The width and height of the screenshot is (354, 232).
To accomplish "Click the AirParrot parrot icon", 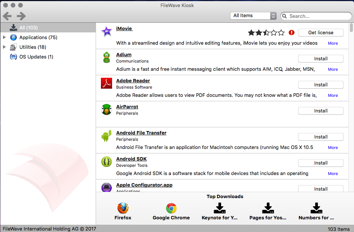I will 106,109.
